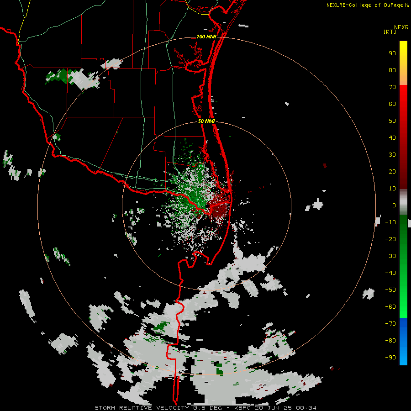411x411 pixels.
Task: Click the -30 value on velocity scale
Action: point(390,256)
